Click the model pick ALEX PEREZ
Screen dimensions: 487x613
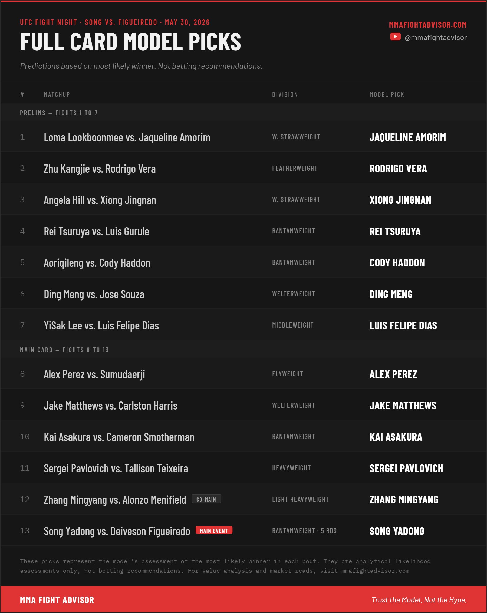(x=393, y=374)
